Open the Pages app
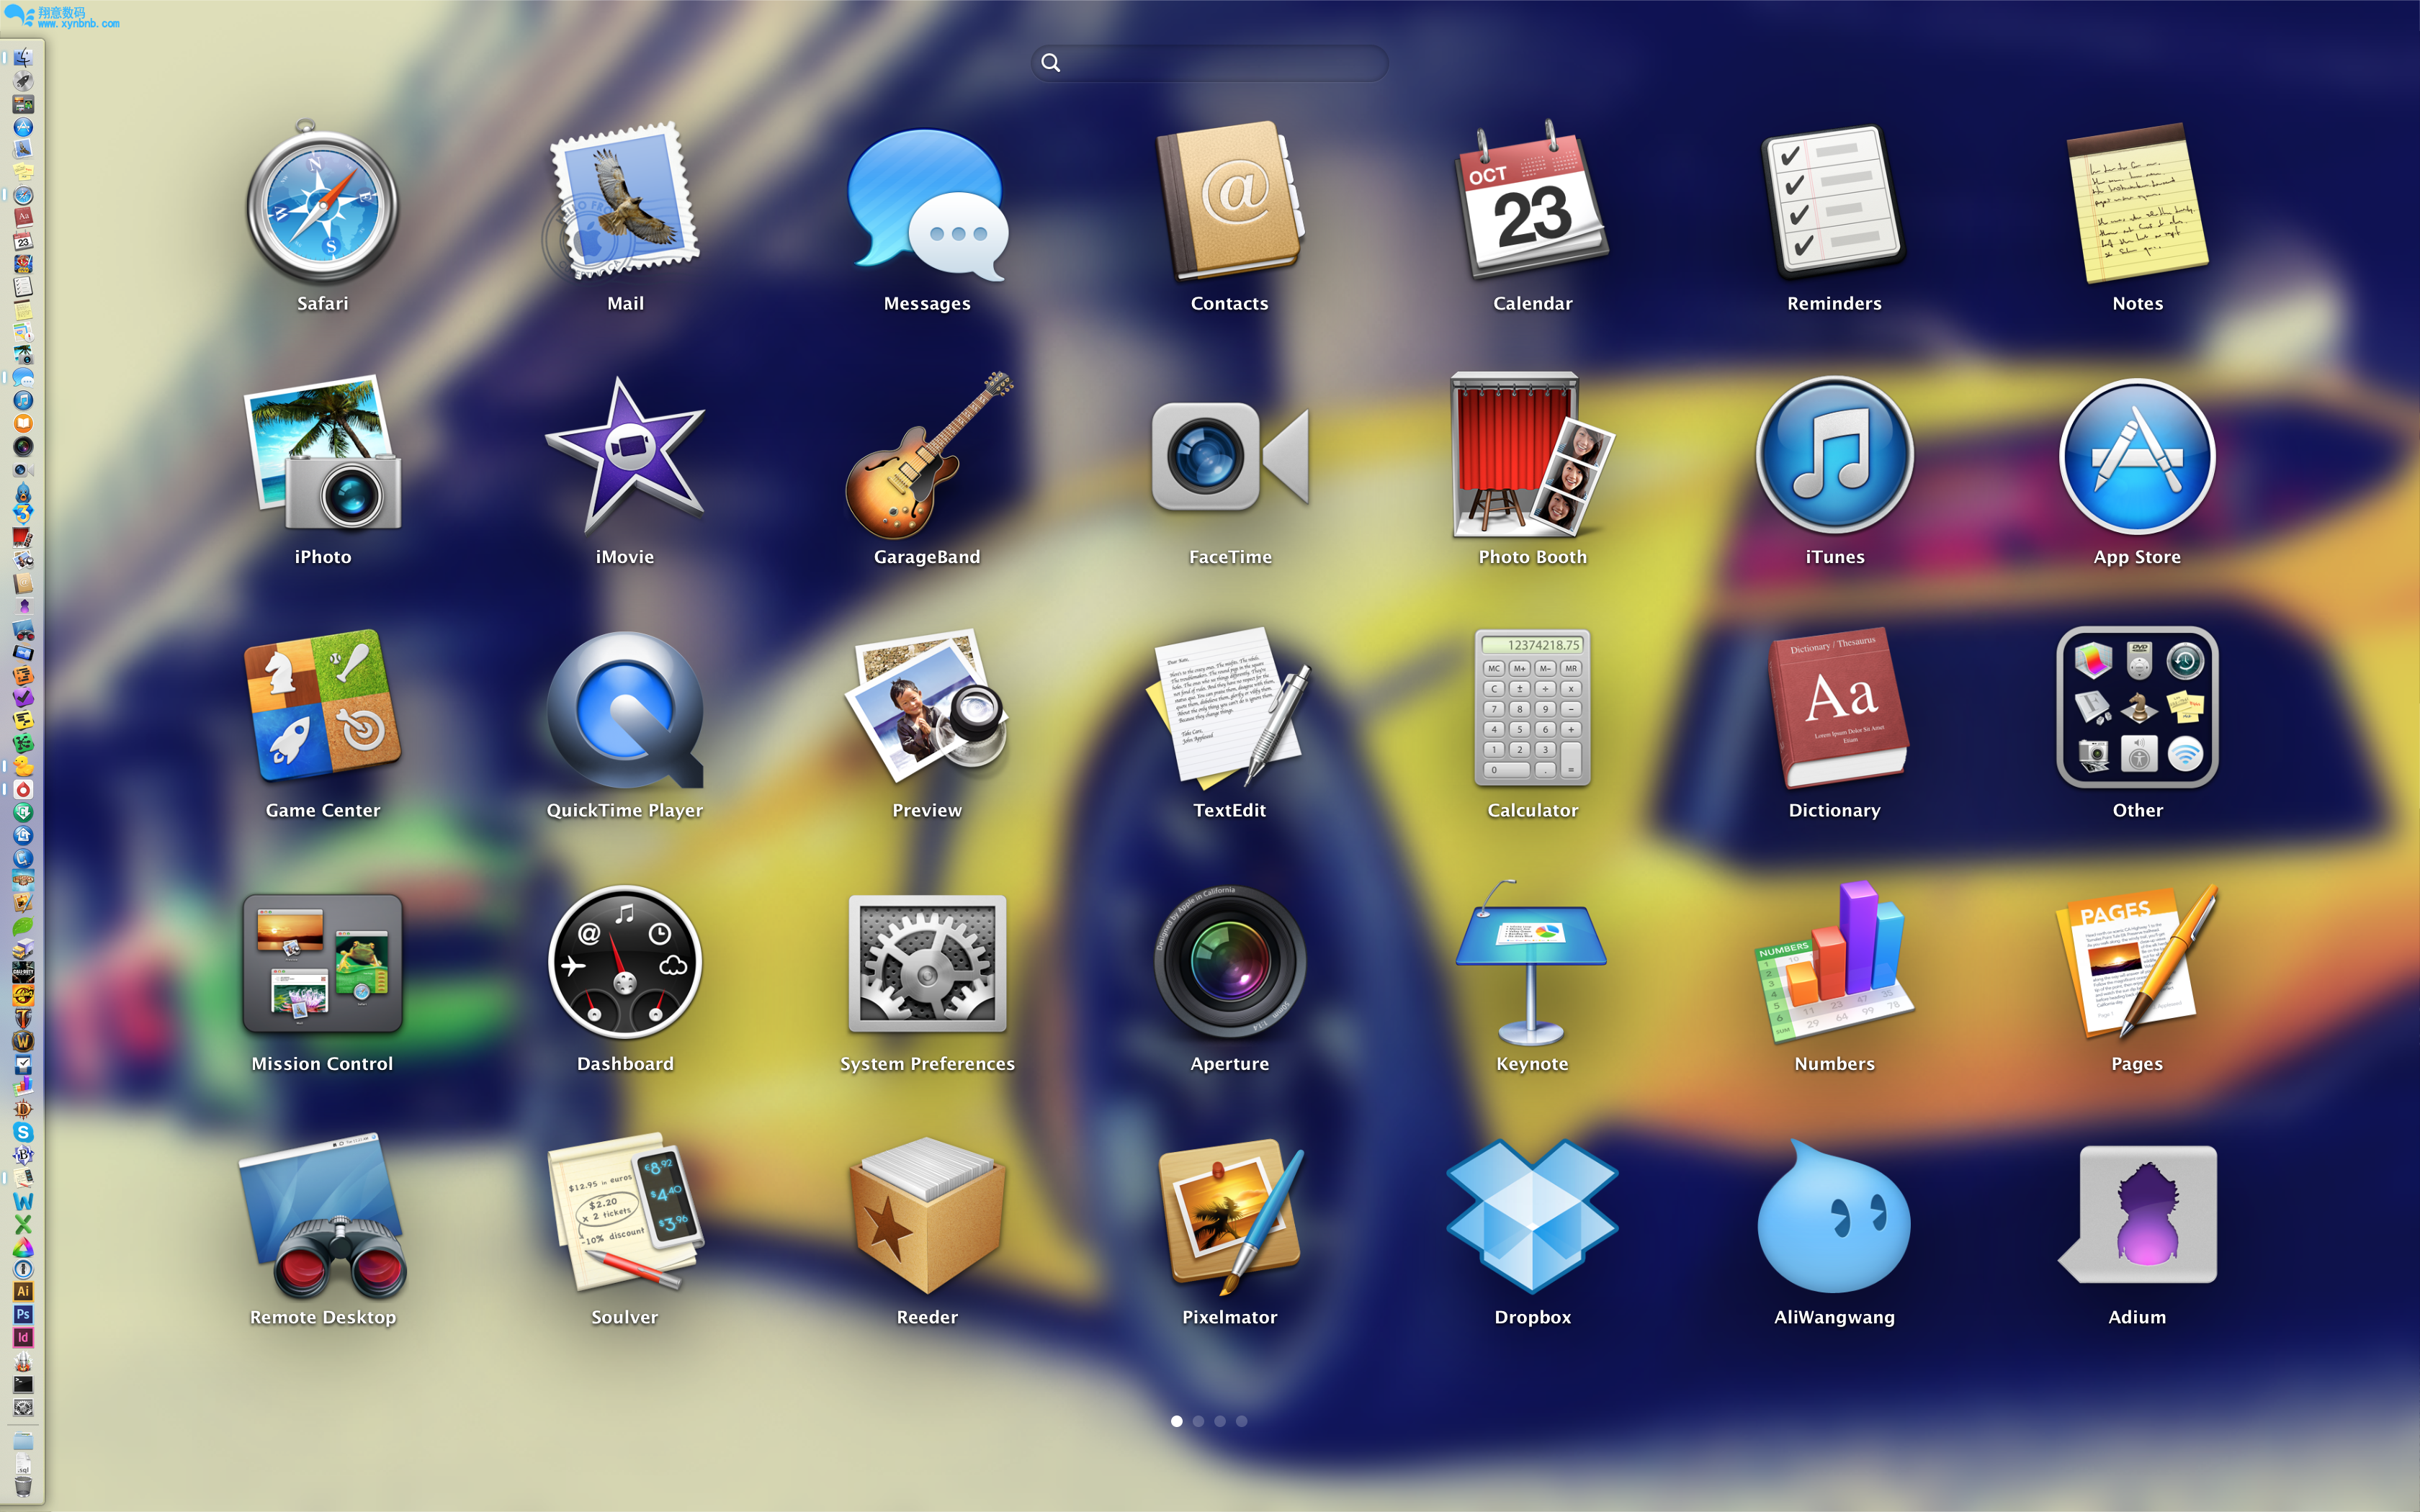2420x1512 pixels. (x=2137, y=962)
